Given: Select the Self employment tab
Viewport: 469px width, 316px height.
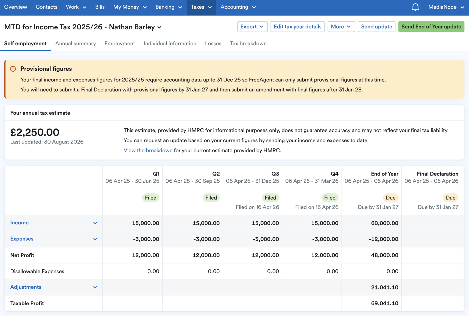Looking at the screenshot, I should tap(25, 44).
